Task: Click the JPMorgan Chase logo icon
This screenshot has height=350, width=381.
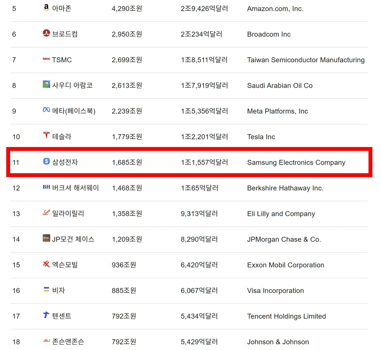Action: pos(46,238)
